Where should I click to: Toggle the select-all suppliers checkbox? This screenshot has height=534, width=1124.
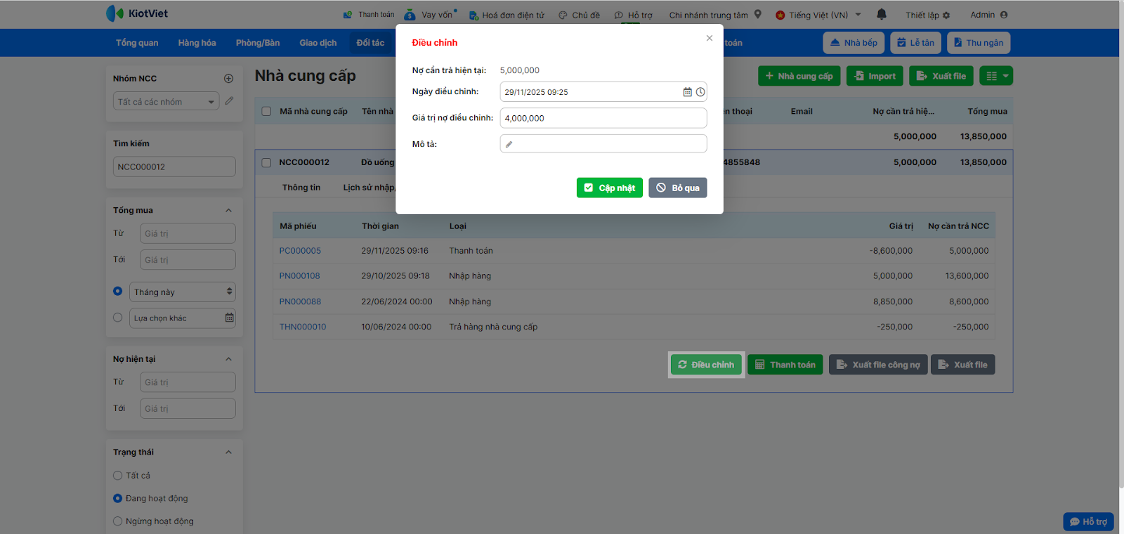[266, 111]
